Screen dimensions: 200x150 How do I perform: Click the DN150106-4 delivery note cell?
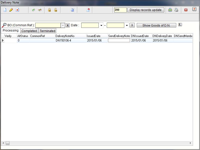coord(70,40)
